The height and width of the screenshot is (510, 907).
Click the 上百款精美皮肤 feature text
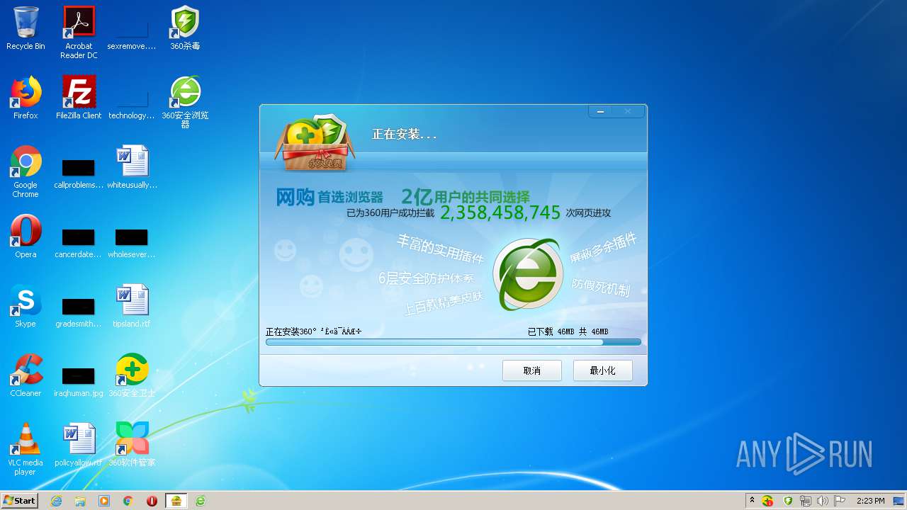tap(444, 303)
